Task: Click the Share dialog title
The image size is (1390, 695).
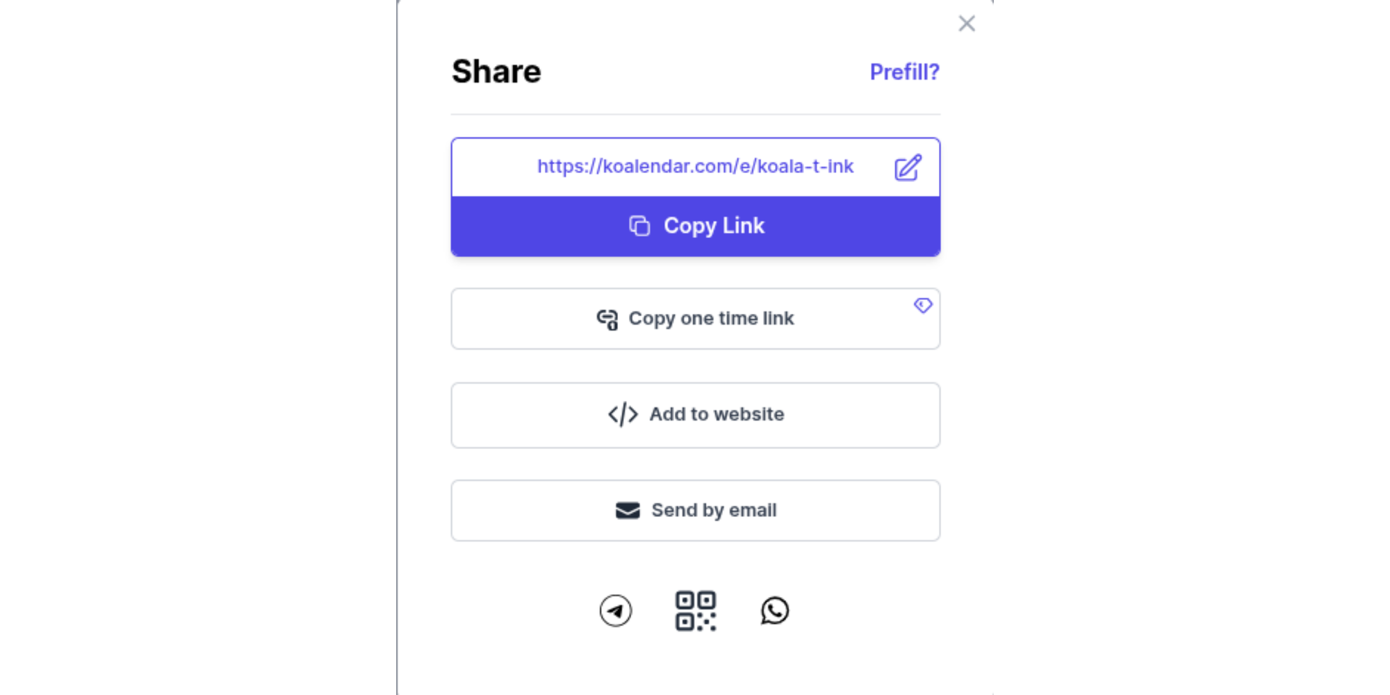Action: pyautogui.click(x=496, y=70)
